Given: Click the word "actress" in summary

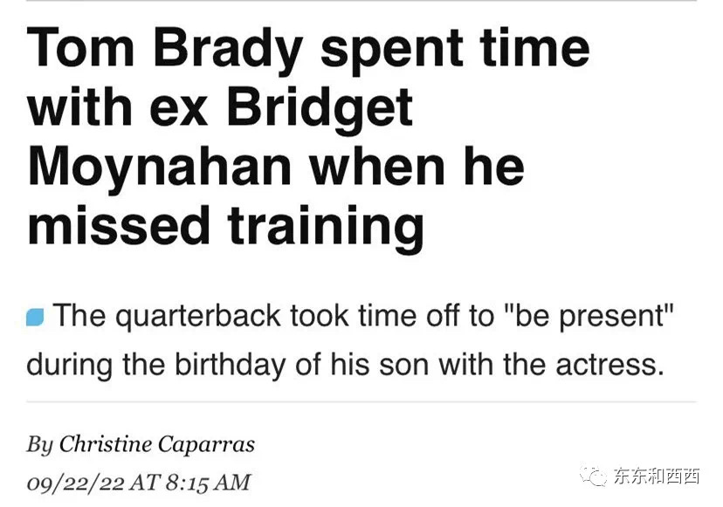Looking at the screenshot, I should [x=610, y=365].
